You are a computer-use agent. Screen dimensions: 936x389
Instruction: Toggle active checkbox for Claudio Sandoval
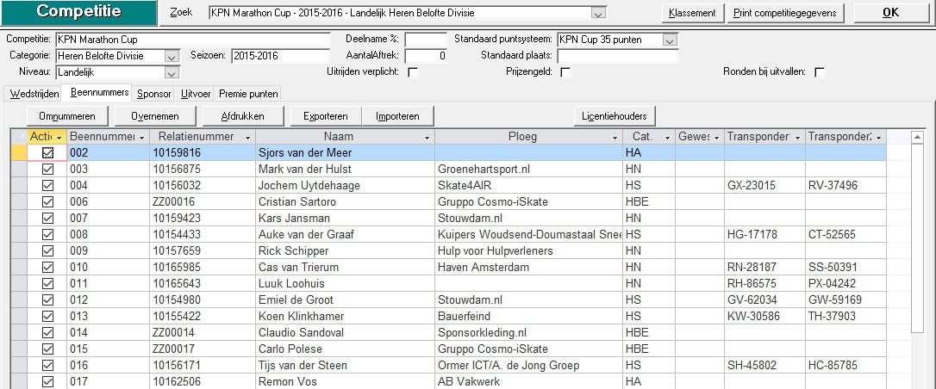(47, 332)
